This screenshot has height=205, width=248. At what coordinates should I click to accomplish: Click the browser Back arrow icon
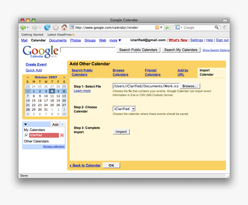coord(23,27)
